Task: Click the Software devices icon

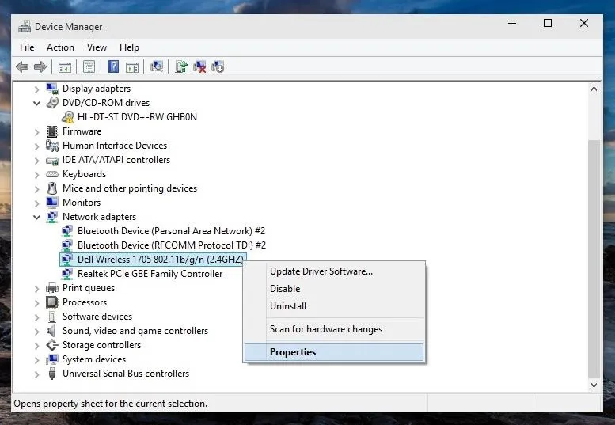Action: [52, 317]
